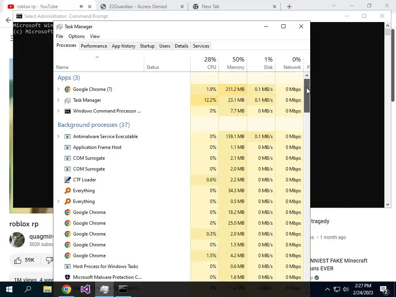Viewport: 396px width, 297px height.
Task: Sort processes by Status column
Action: pos(167,63)
